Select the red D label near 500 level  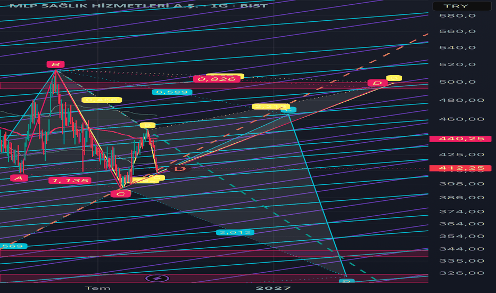tap(377, 83)
